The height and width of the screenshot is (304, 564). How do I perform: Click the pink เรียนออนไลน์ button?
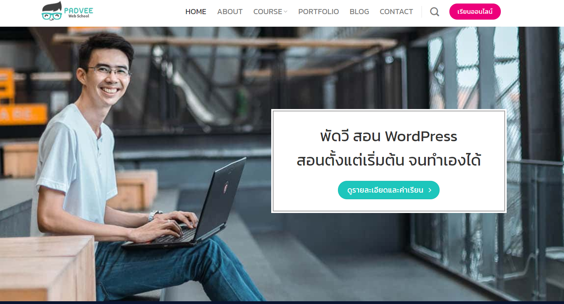tap(475, 12)
